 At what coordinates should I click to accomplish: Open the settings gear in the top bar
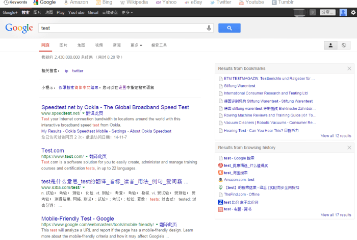[x=350, y=12]
